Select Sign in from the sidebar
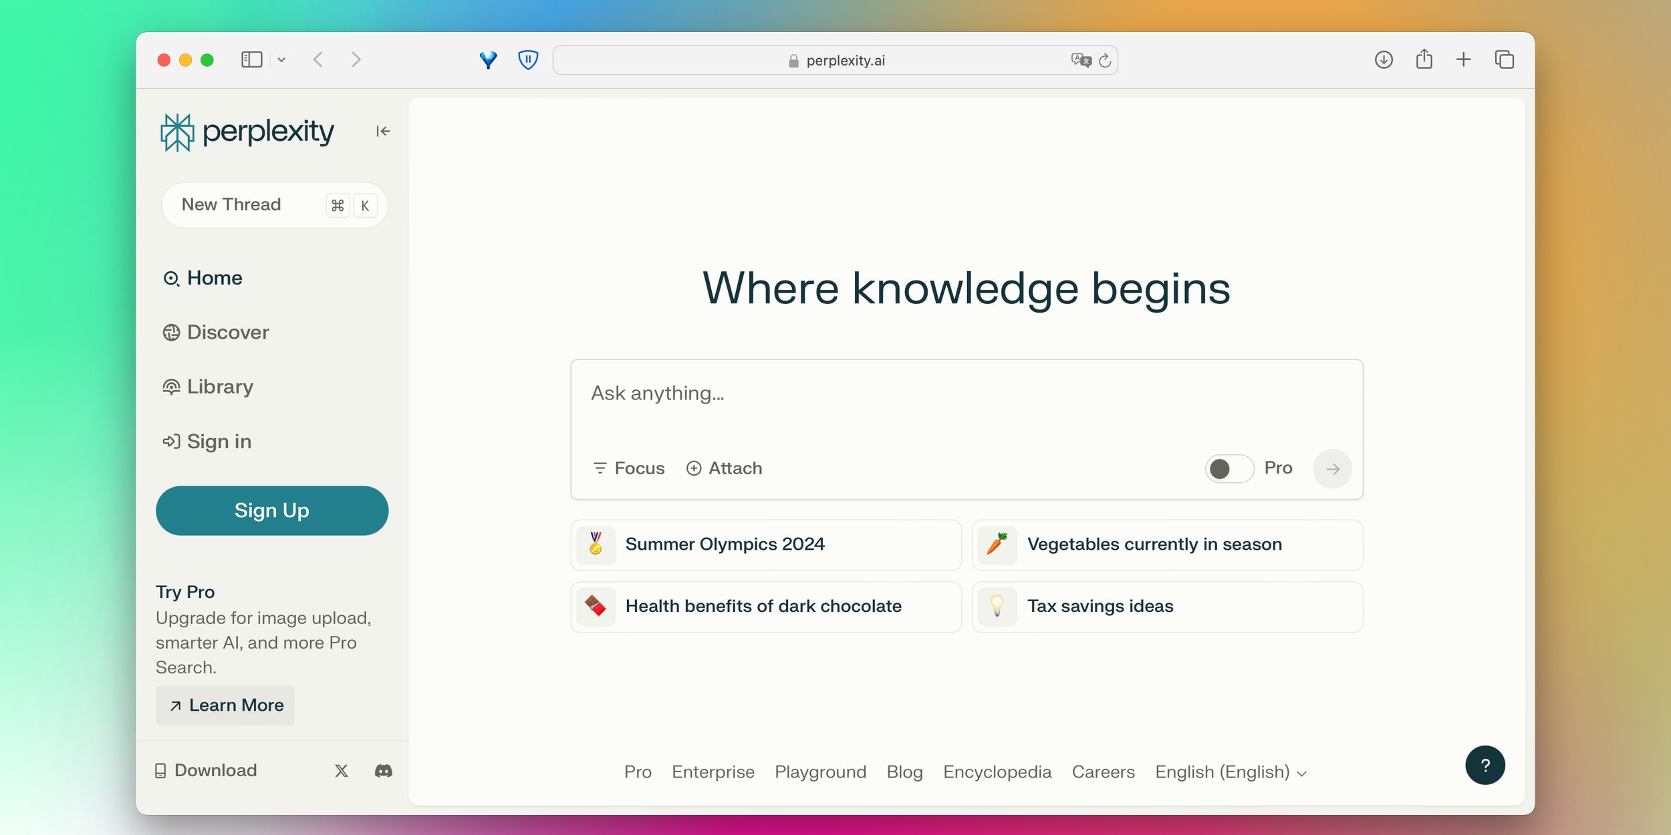1671x835 pixels. tap(207, 442)
